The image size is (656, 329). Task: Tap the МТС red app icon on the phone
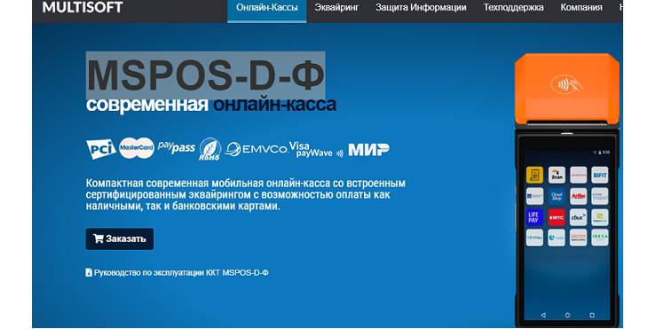[x=557, y=217]
